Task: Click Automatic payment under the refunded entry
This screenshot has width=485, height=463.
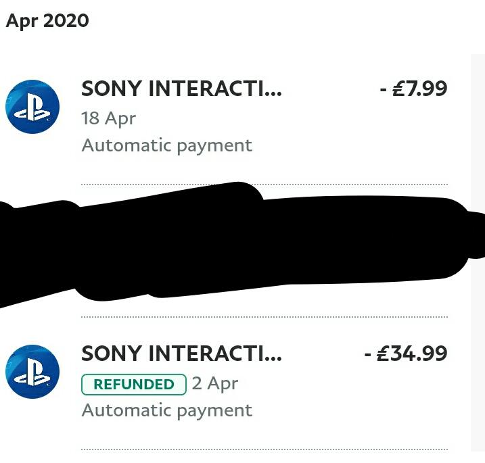Action: tap(166, 410)
